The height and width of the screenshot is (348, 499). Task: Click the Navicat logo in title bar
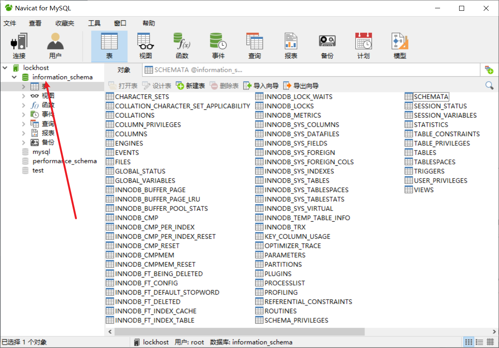(8, 7)
